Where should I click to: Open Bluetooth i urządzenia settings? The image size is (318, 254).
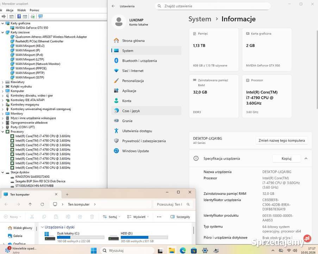146,61
